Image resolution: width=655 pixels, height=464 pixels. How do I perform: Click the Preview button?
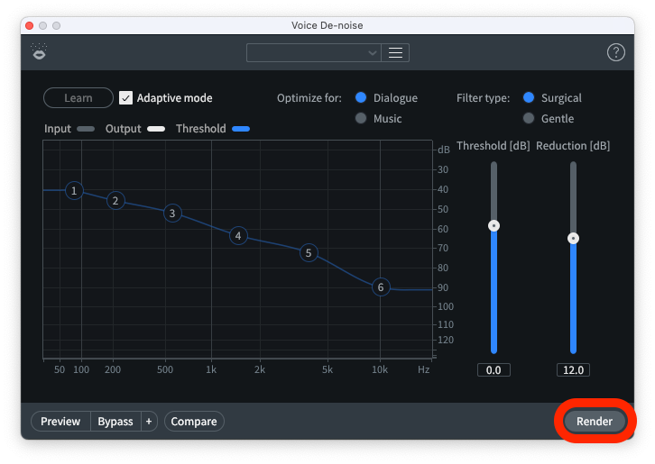point(60,422)
